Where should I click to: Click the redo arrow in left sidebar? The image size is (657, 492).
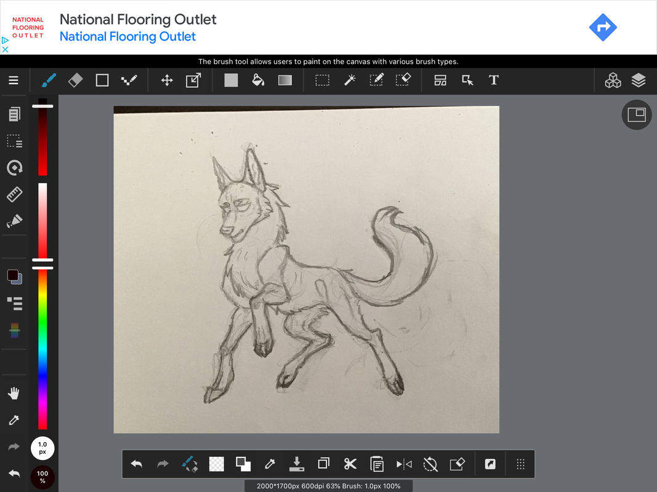click(14, 447)
